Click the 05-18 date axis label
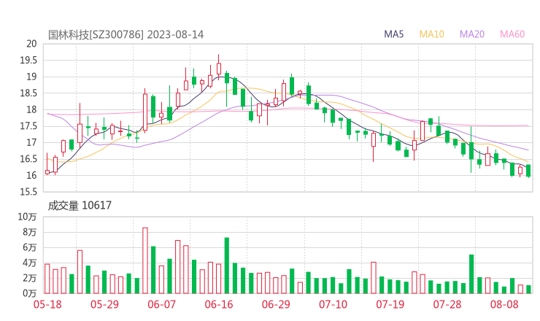This screenshot has width=540, height=321. tap(47, 304)
